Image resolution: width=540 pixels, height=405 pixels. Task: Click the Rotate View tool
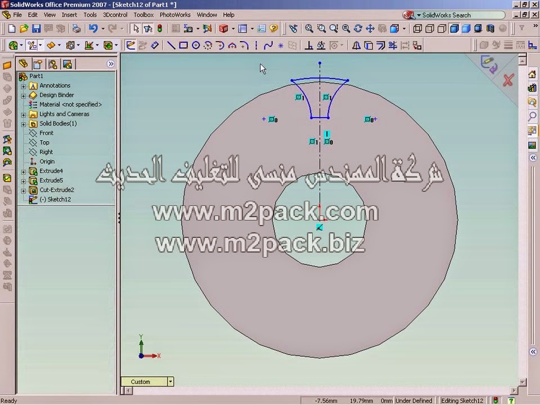(x=358, y=29)
